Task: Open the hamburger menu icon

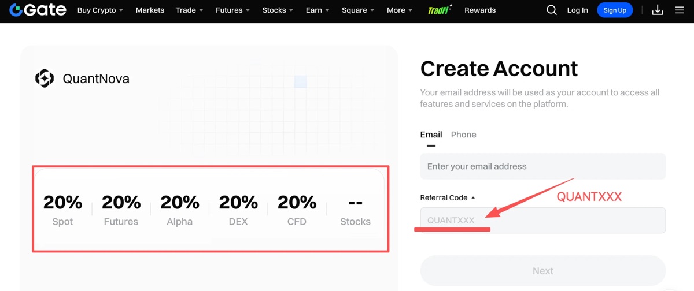Action: 680,10
